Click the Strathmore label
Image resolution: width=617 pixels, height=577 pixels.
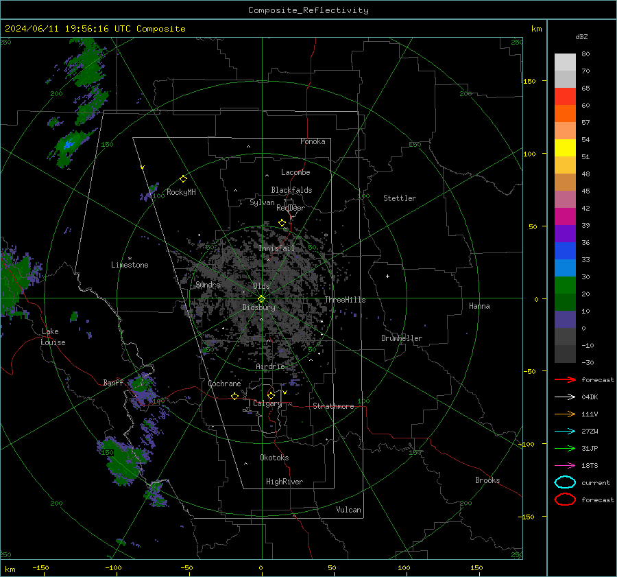coord(333,406)
